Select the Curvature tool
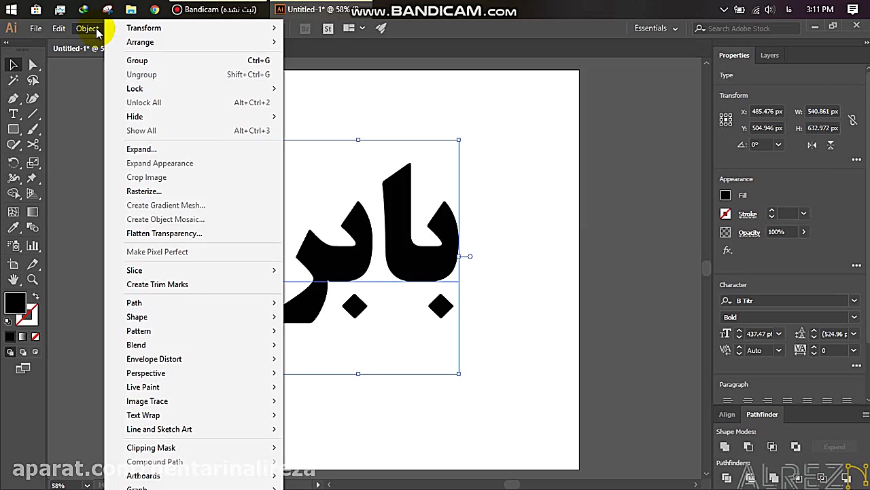 (33, 98)
